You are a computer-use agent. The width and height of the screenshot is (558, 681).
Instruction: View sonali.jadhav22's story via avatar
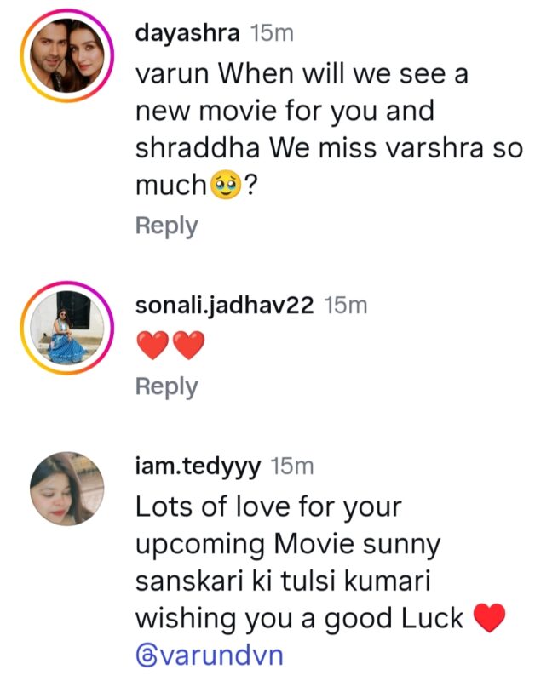click(66, 328)
